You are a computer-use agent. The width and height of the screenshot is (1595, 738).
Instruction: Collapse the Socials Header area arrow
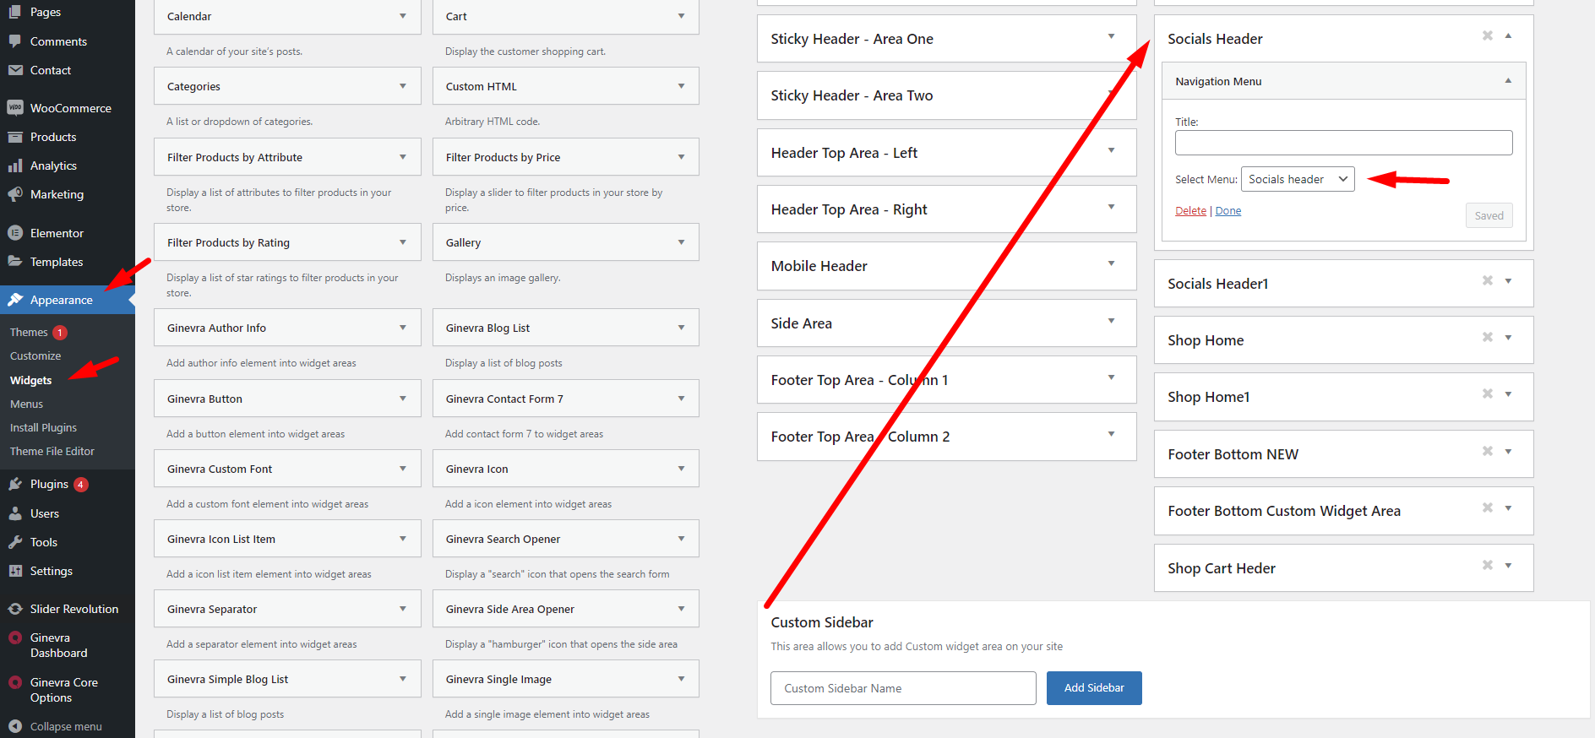click(1508, 35)
